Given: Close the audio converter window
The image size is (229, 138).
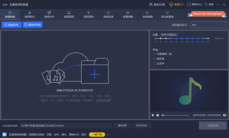Looking at the screenshot, I should pos(224,5).
